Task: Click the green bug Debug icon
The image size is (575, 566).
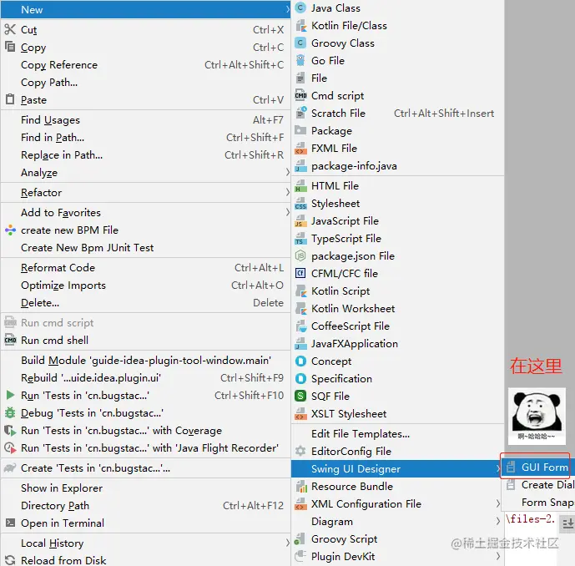Action: tap(10, 412)
